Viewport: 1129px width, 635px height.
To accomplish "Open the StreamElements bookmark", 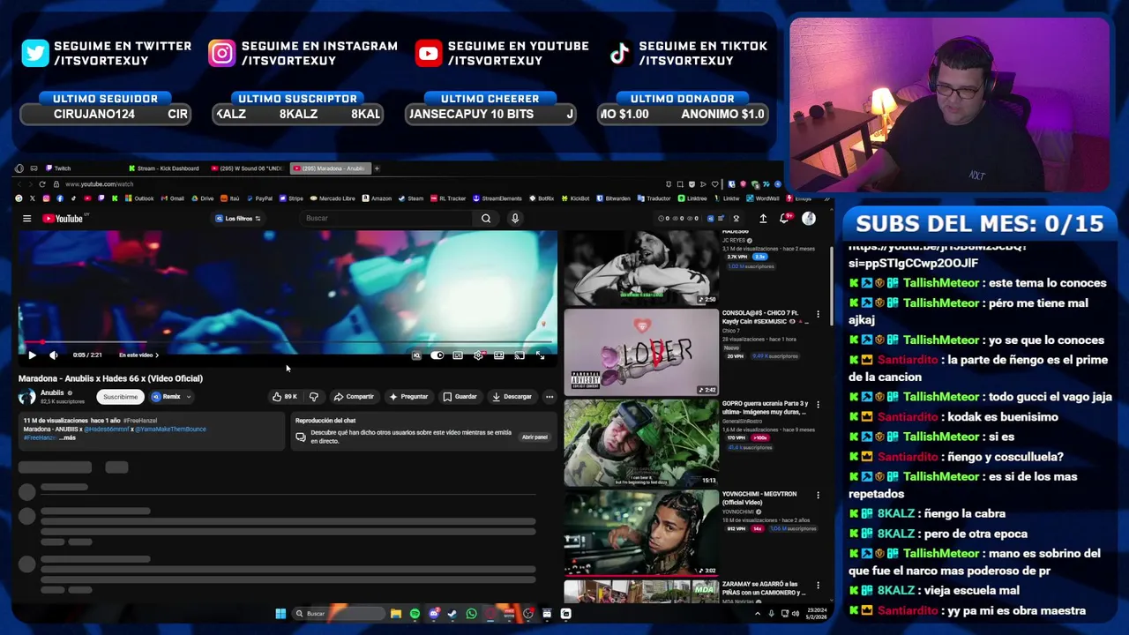I will pyautogui.click(x=497, y=198).
